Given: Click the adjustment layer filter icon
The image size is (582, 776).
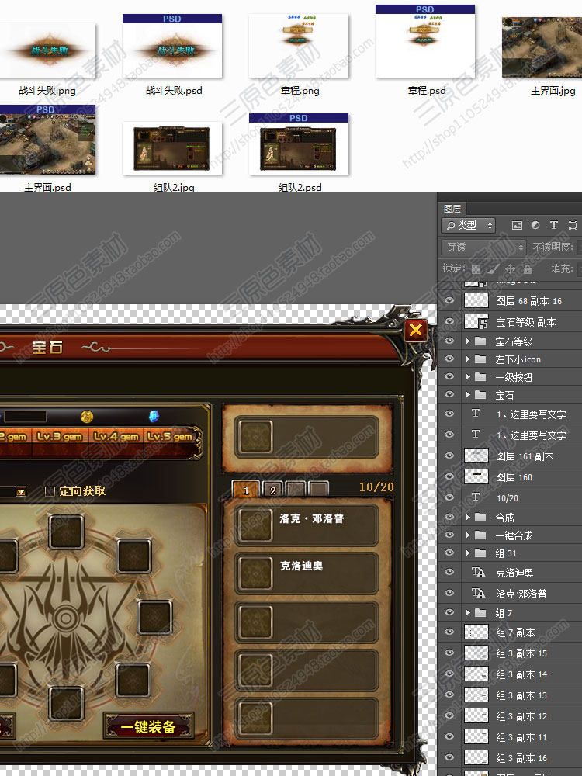Looking at the screenshot, I should point(535,225).
